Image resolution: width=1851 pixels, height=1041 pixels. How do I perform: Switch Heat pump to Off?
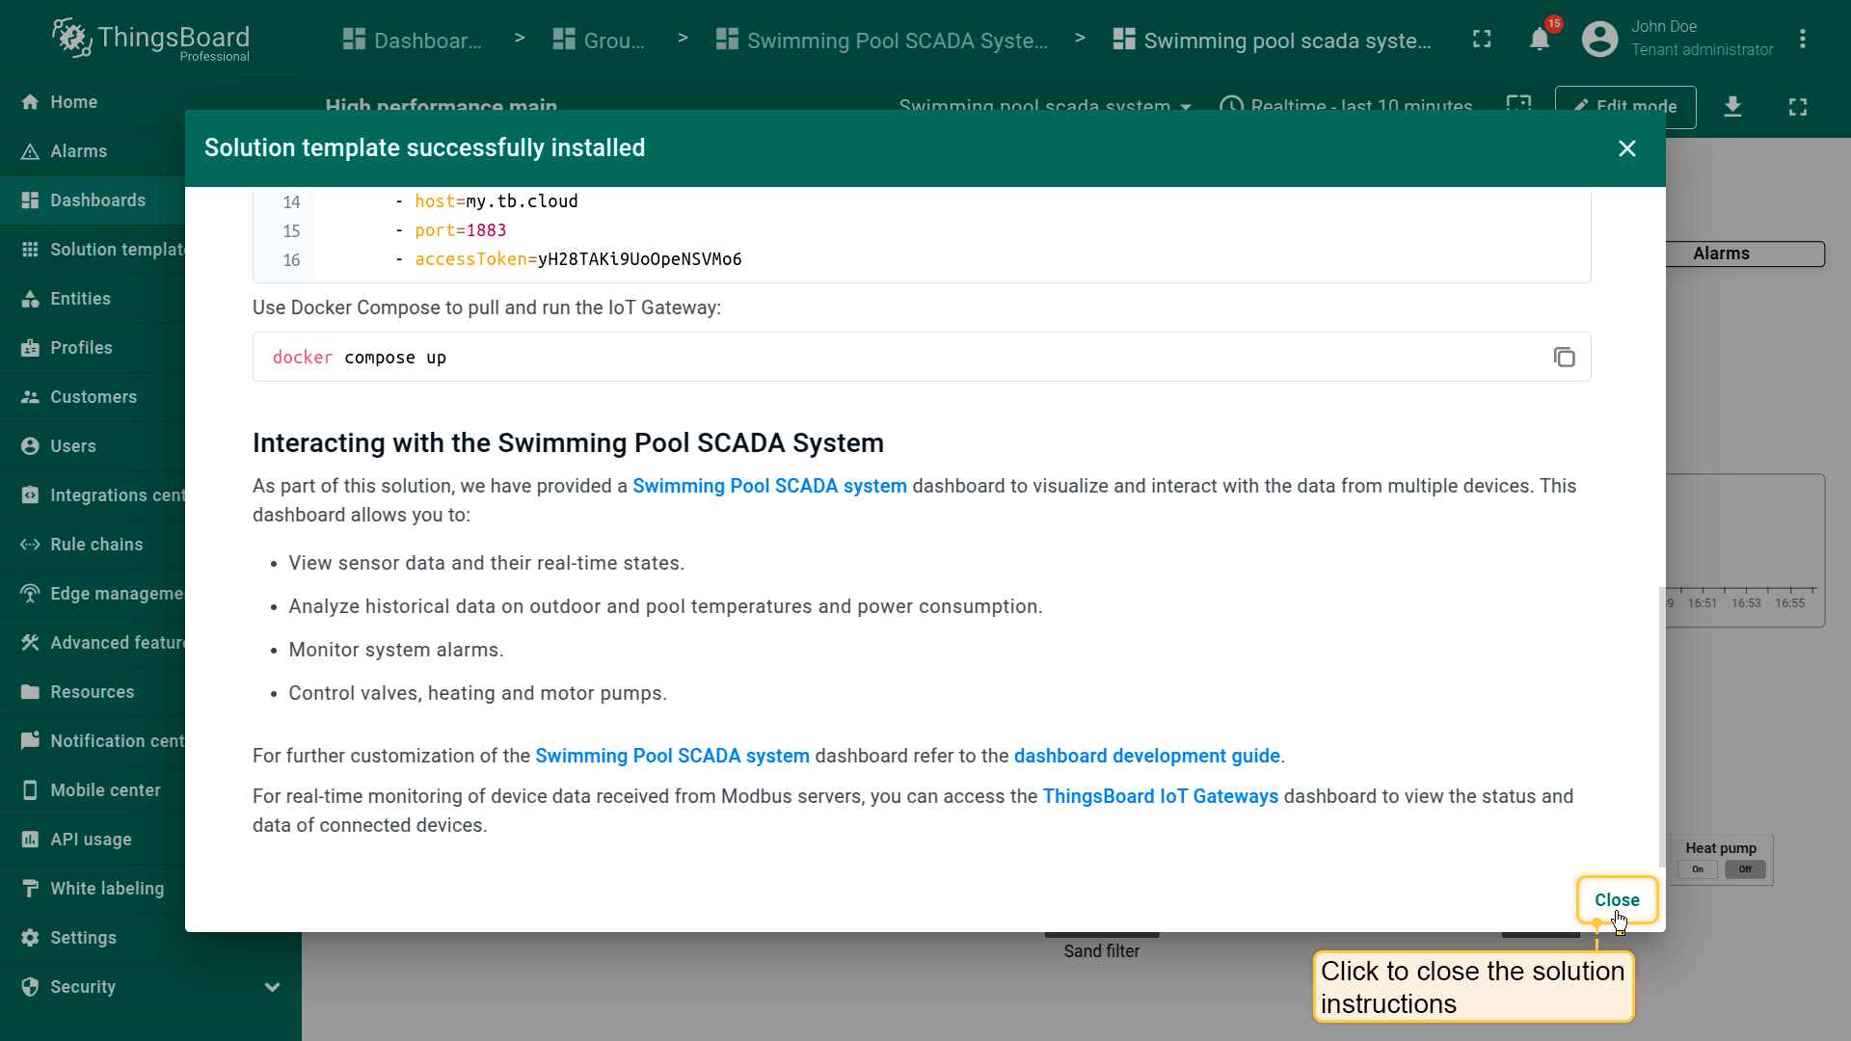pyautogui.click(x=1745, y=869)
